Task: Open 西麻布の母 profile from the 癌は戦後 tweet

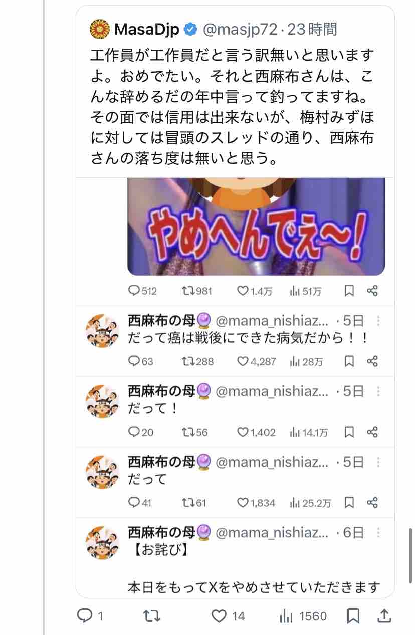Action: (x=102, y=331)
